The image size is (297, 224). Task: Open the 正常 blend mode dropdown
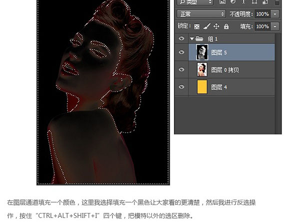201,14
